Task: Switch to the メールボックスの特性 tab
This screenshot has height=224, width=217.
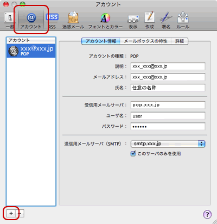Action: click(x=145, y=41)
